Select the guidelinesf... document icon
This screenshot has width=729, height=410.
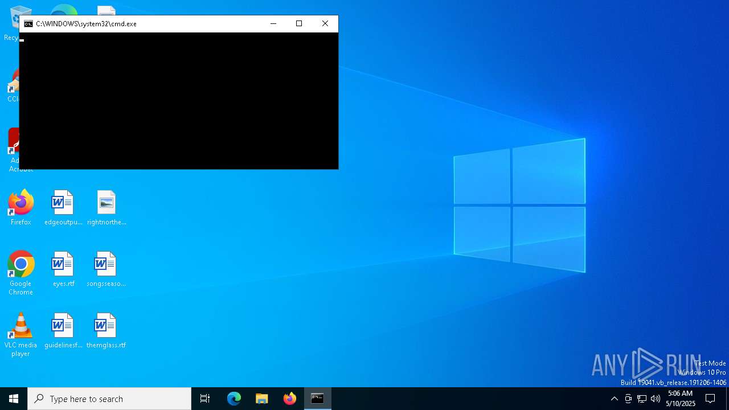[x=63, y=330]
